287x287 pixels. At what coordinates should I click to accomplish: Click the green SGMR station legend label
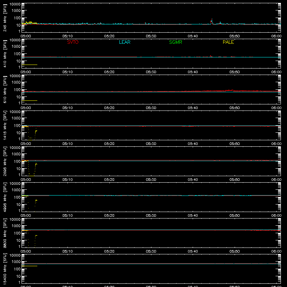pyautogui.click(x=175, y=42)
